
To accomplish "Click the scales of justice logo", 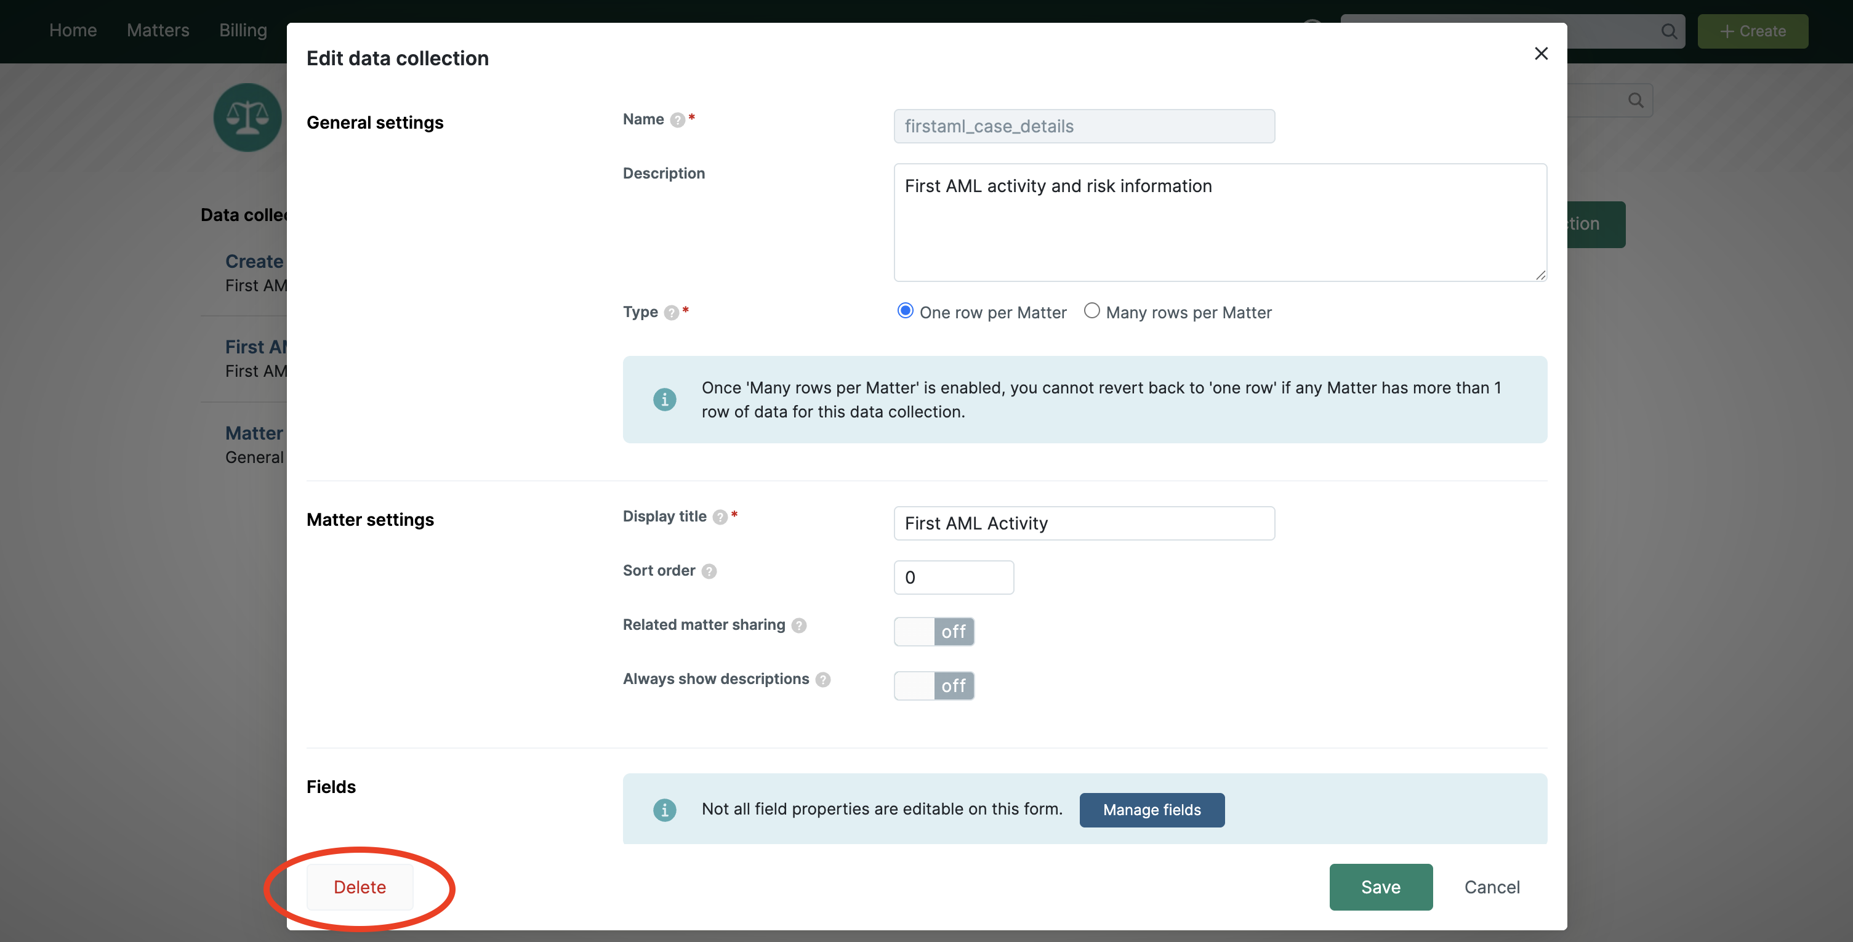I will 247,116.
